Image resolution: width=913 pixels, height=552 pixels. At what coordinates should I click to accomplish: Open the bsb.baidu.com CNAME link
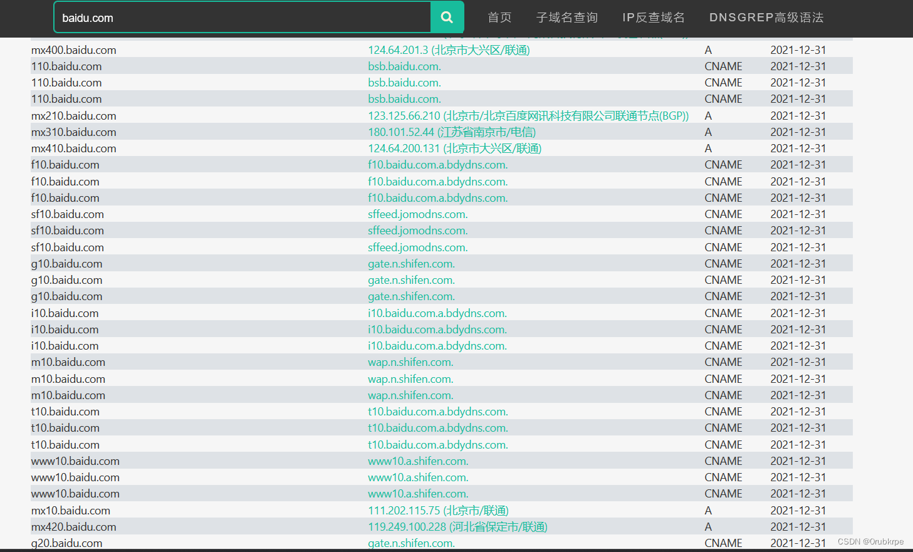pos(404,66)
